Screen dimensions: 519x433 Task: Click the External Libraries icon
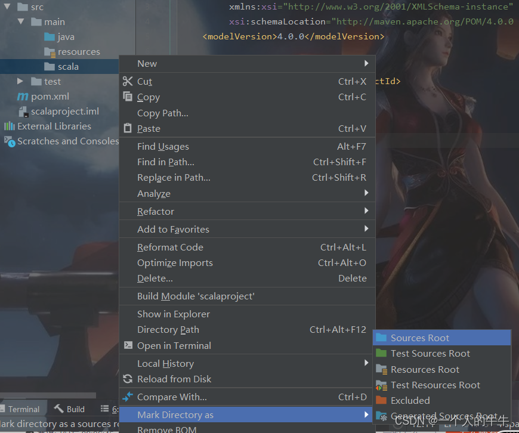click(x=10, y=126)
